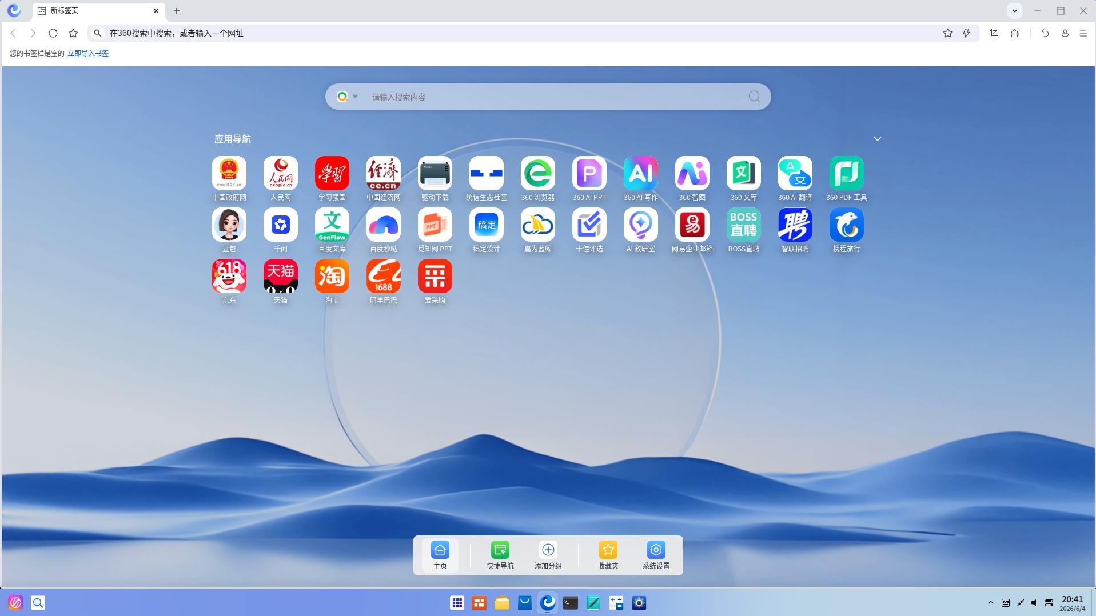
Task: Open terminal from the taskbar
Action: tap(571, 603)
